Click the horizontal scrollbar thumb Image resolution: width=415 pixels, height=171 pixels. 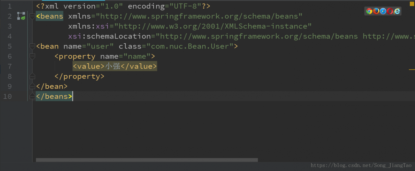[147, 160]
